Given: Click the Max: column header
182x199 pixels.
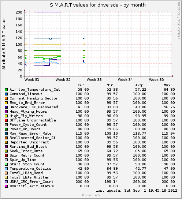Looking at the screenshot, I should [168, 85].
